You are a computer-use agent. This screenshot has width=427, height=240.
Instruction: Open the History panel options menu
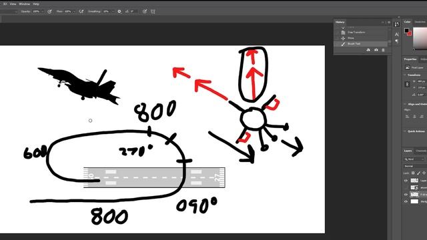pos(389,22)
